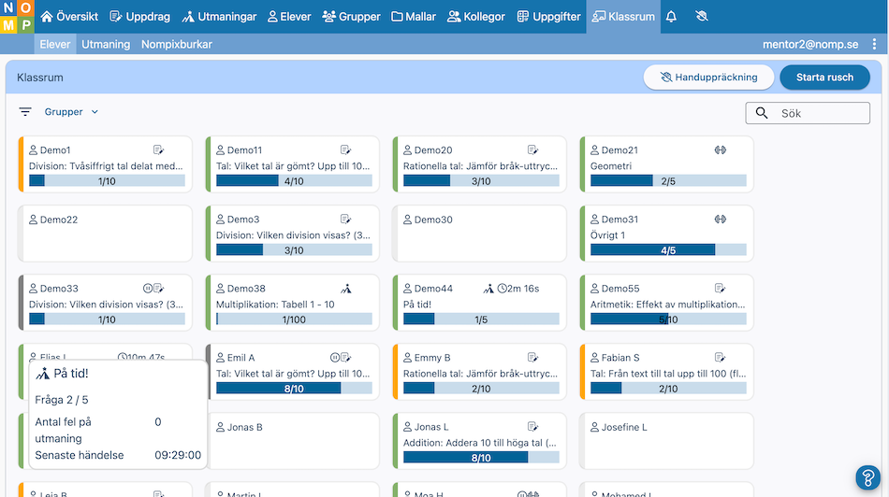Open the Utmaningar page
Image resolution: width=889 pixels, height=497 pixels.
[x=219, y=17]
